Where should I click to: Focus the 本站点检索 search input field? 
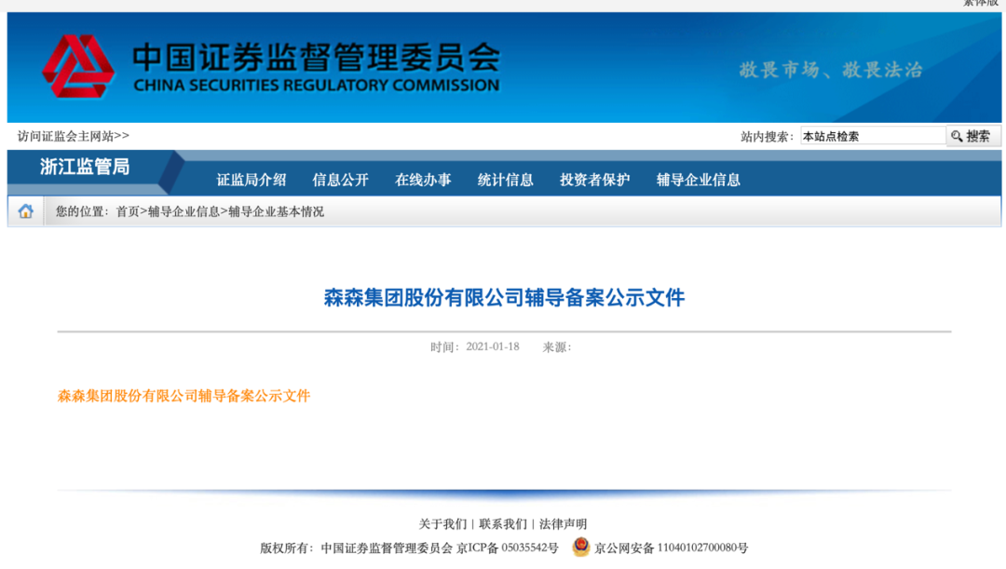coord(873,136)
